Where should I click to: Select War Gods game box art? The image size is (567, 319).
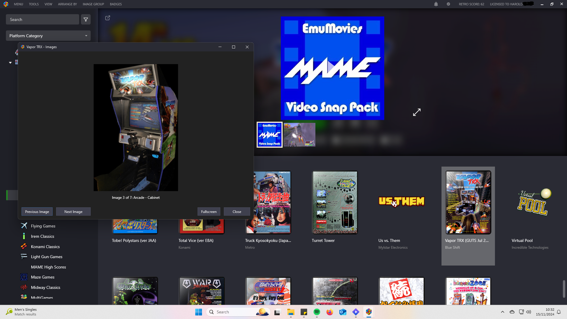point(135,291)
